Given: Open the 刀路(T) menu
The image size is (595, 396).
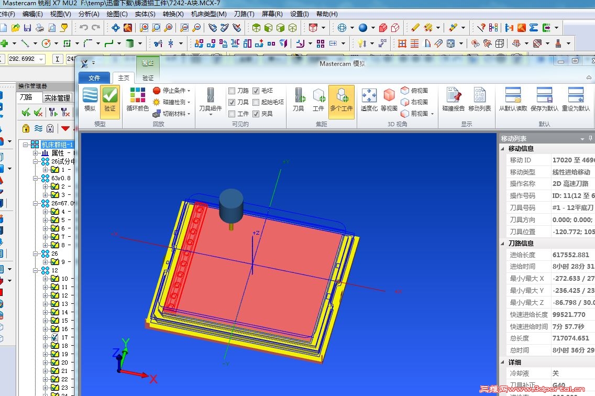Looking at the screenshot, I should coord(244,14).
